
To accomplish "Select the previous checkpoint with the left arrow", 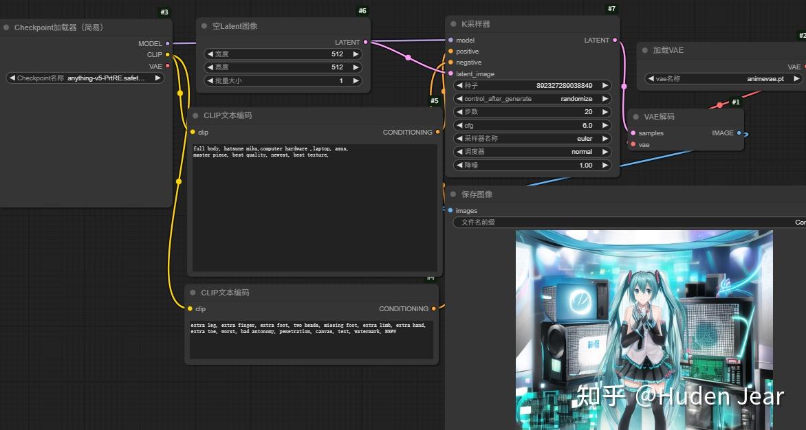I will (12, 78).
